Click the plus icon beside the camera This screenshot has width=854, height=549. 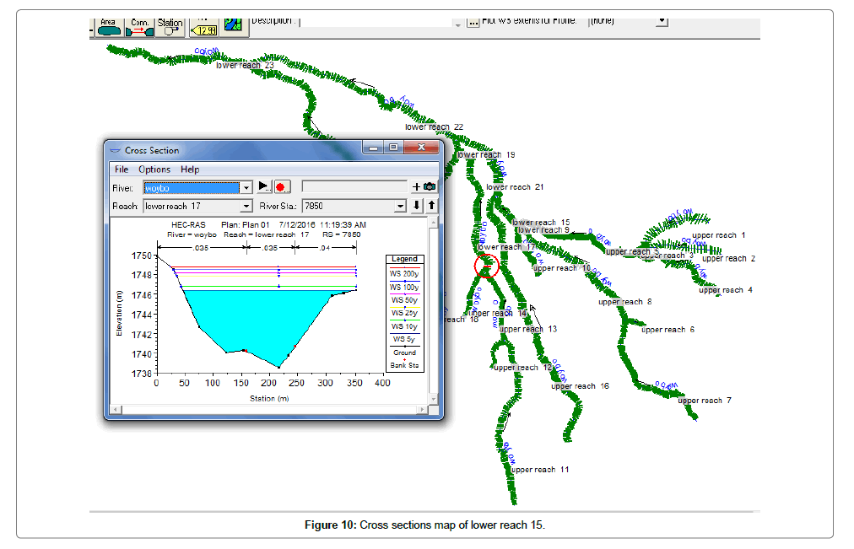(x=416, y=186)
